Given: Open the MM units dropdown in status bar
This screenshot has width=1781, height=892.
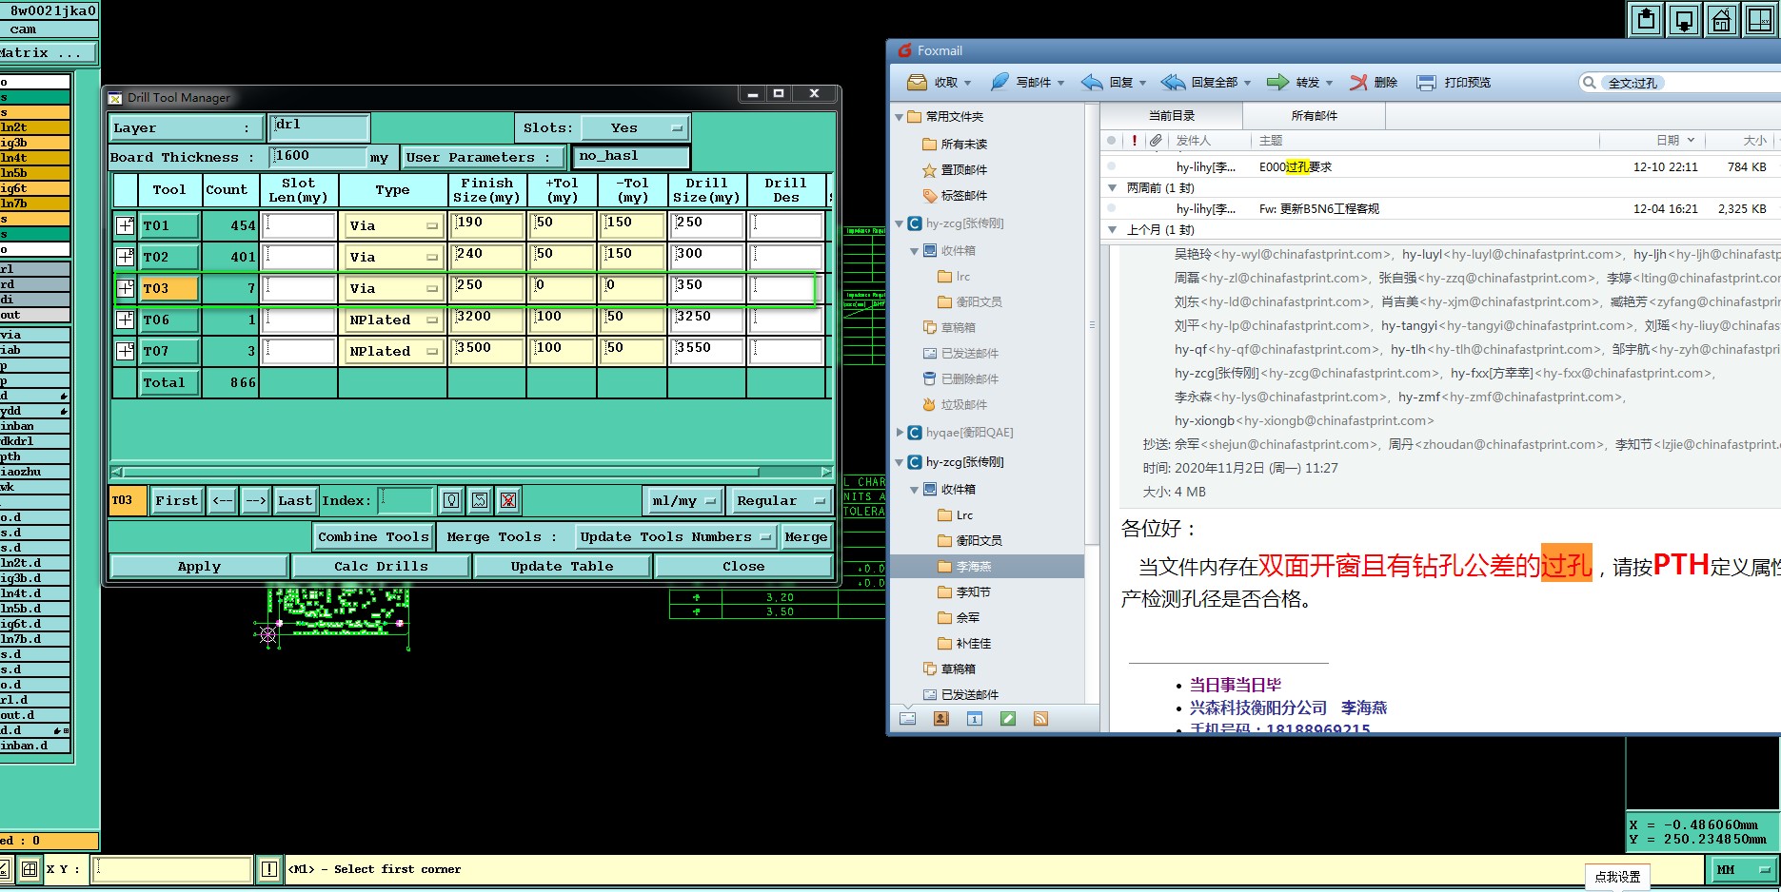Looking at the screenshot, I should point(1744,869).
